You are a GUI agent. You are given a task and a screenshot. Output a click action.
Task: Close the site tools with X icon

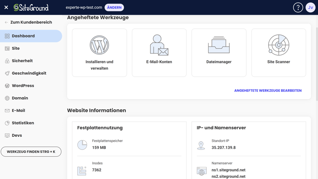[6, 8]
